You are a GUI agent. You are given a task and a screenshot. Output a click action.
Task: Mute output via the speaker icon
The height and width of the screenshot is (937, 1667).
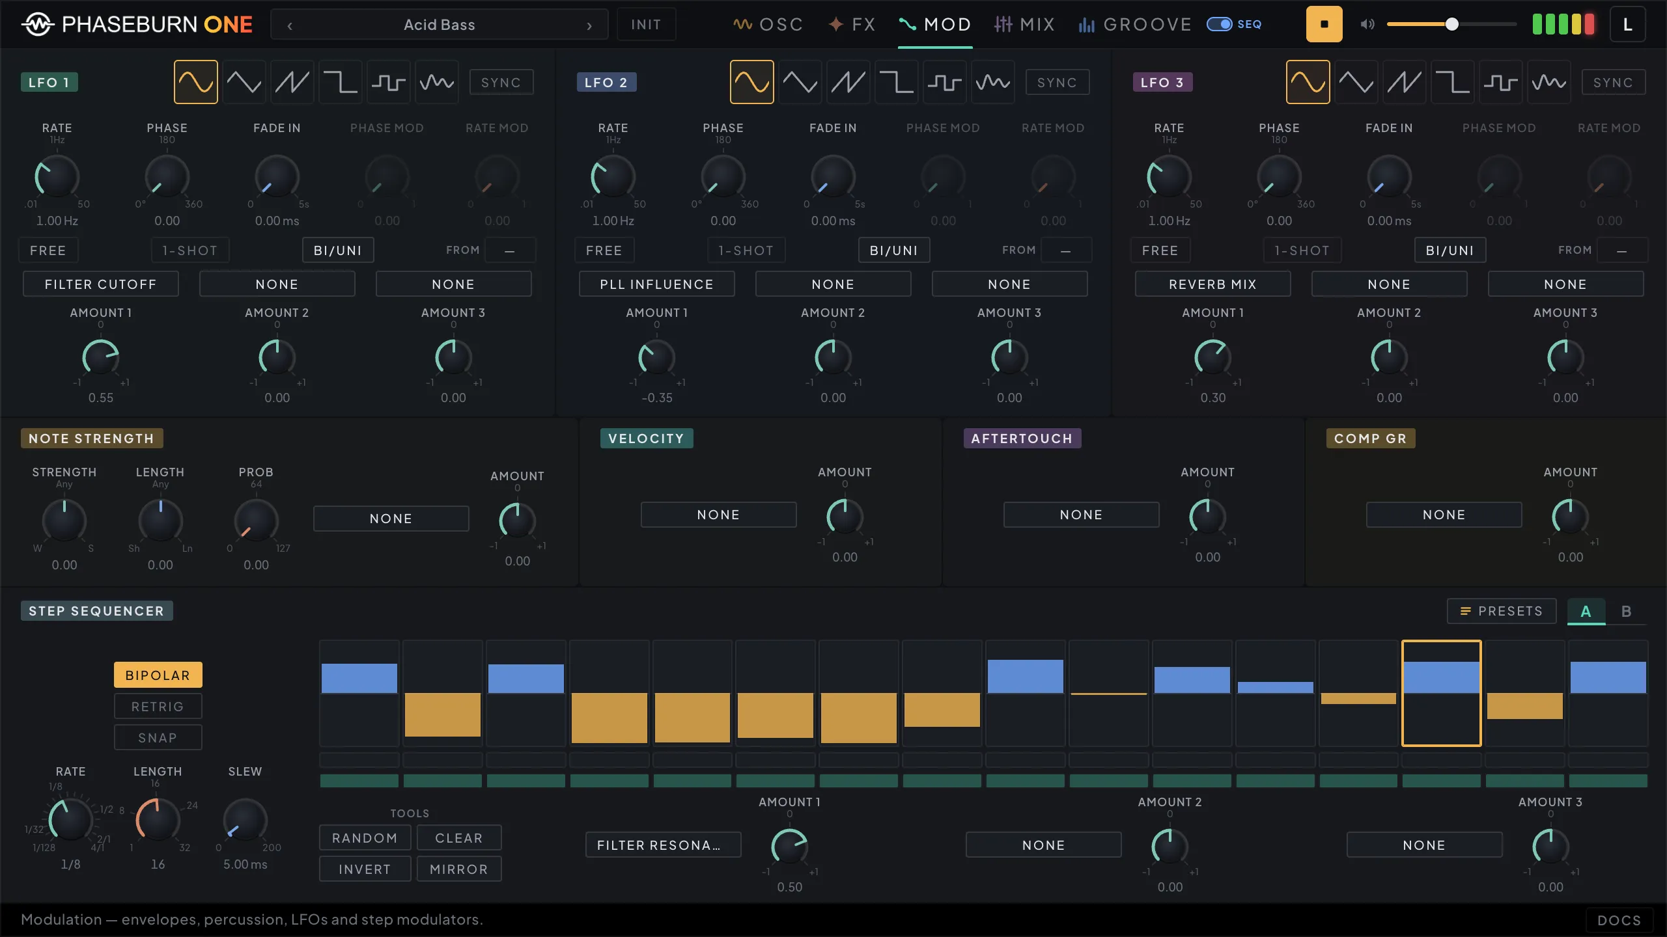point(1367,24)
